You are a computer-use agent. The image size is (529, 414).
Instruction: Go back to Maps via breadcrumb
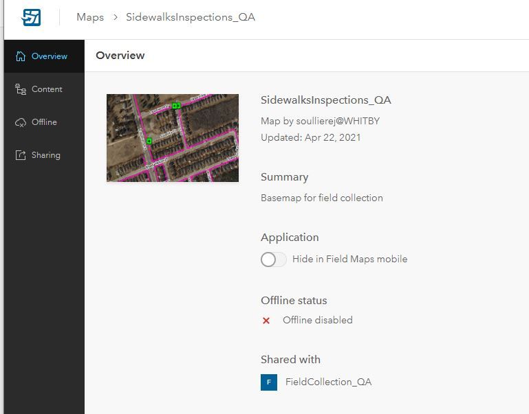pyautogui.click(x=90, y=17)
